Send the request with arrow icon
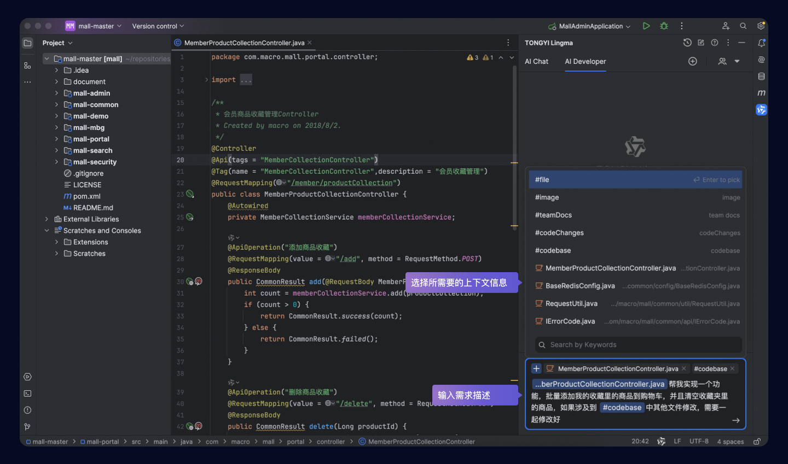Screen dimensions: 788x464 tap(735, 420)
